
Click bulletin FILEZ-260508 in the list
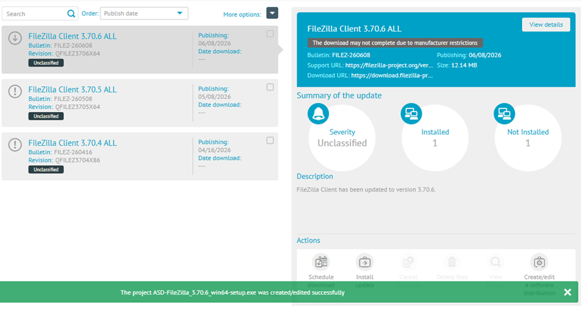pyautogui.click(x=73, y=99)
